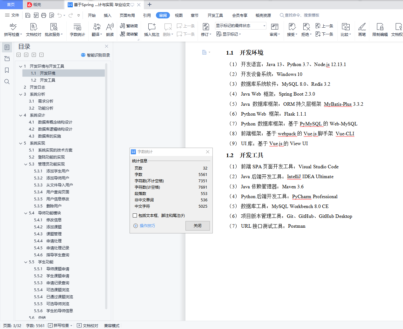This screenshot has height=329, width=403.
Task: Open restrict editing (限制编辑)
Action: (x=380, y=30)
